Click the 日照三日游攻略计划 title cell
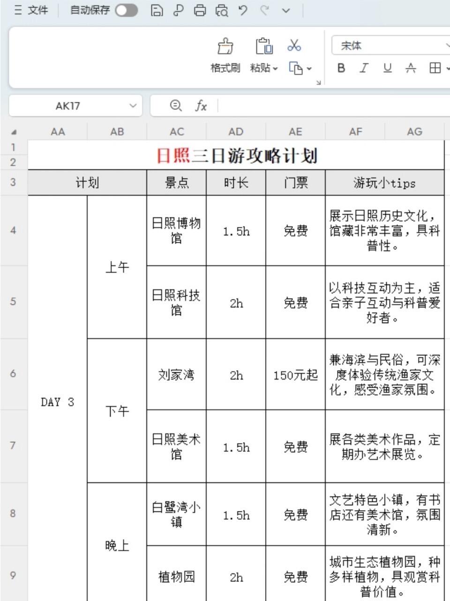 pos(236,155)
